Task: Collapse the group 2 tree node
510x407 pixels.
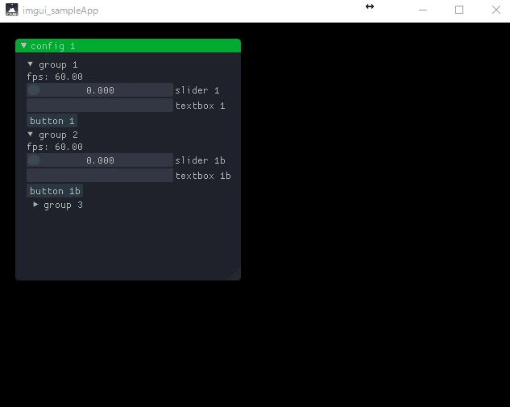Action: click(31, 134)
